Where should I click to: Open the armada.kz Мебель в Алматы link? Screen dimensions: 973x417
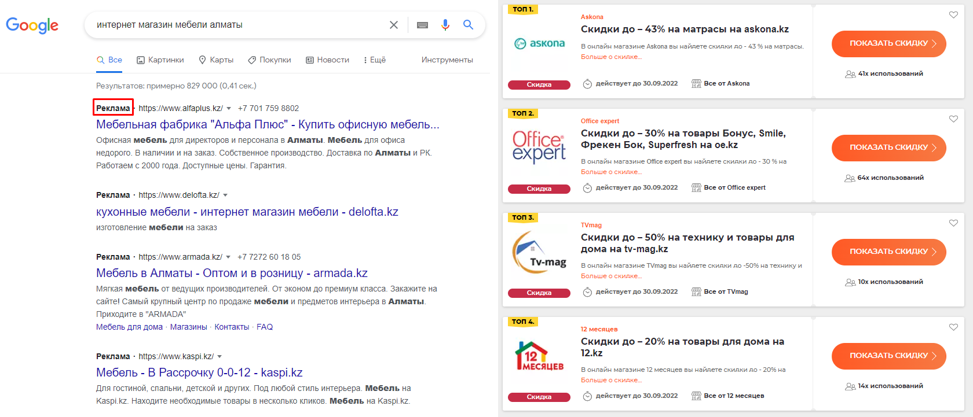click(232, 273)
